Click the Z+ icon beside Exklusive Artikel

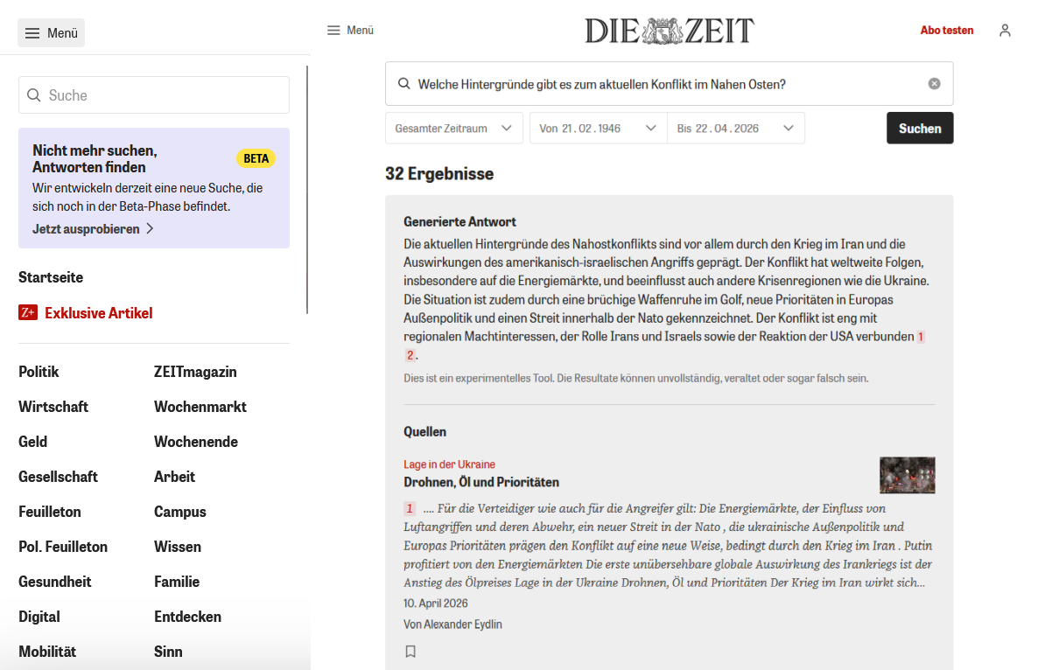27,312
